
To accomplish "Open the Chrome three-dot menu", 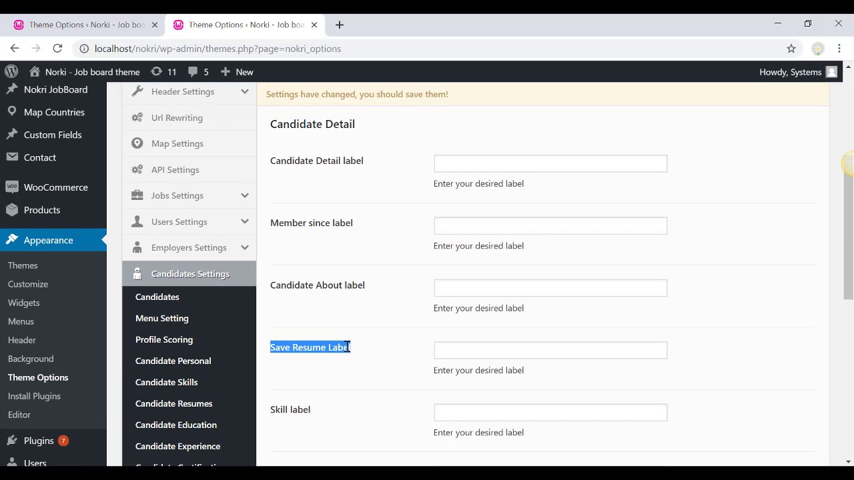I will tap(839, 48).
